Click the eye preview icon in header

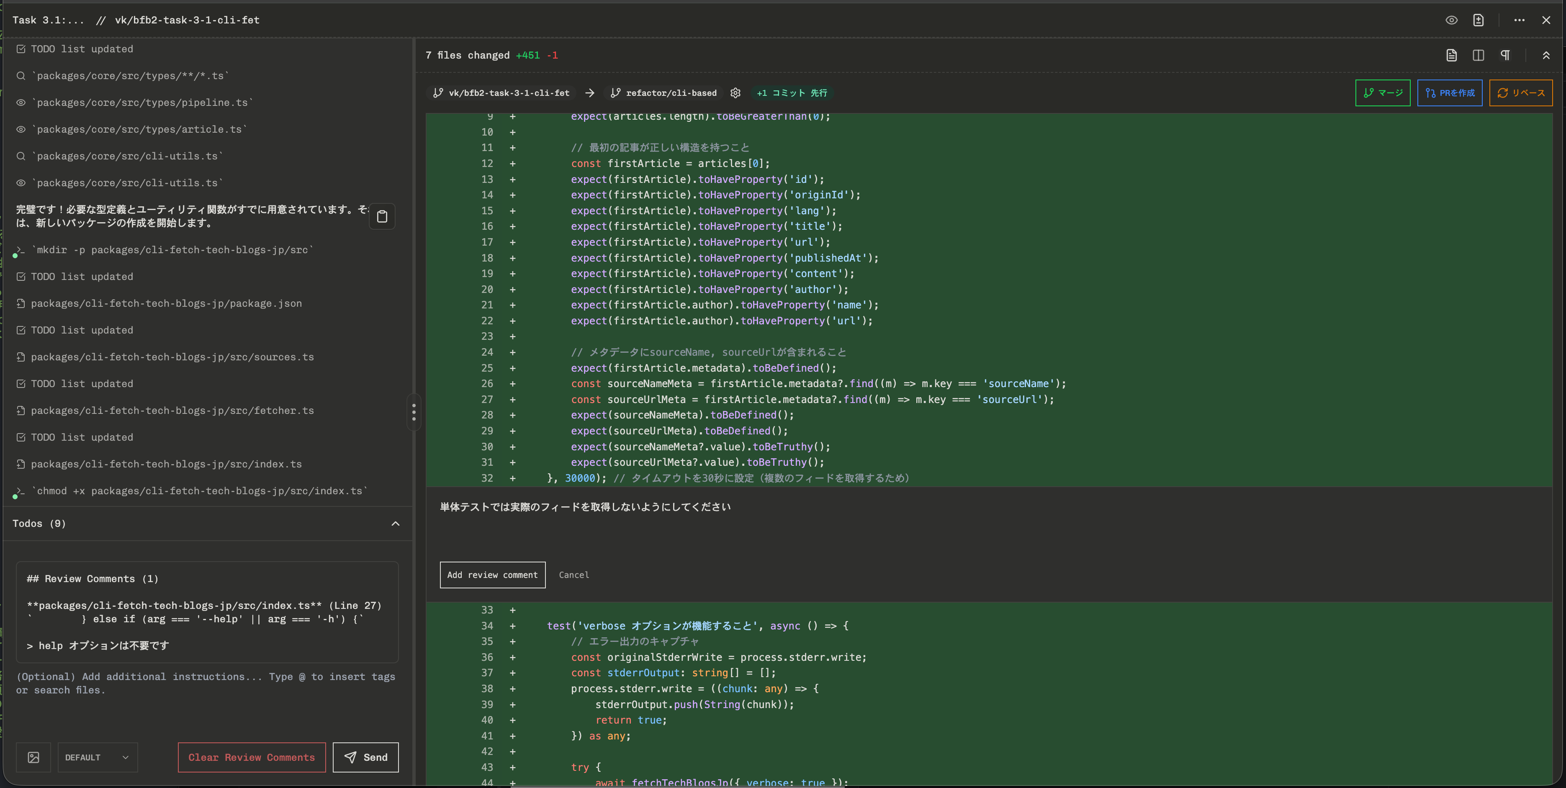pyautogui.click(x=1451, y=20)
